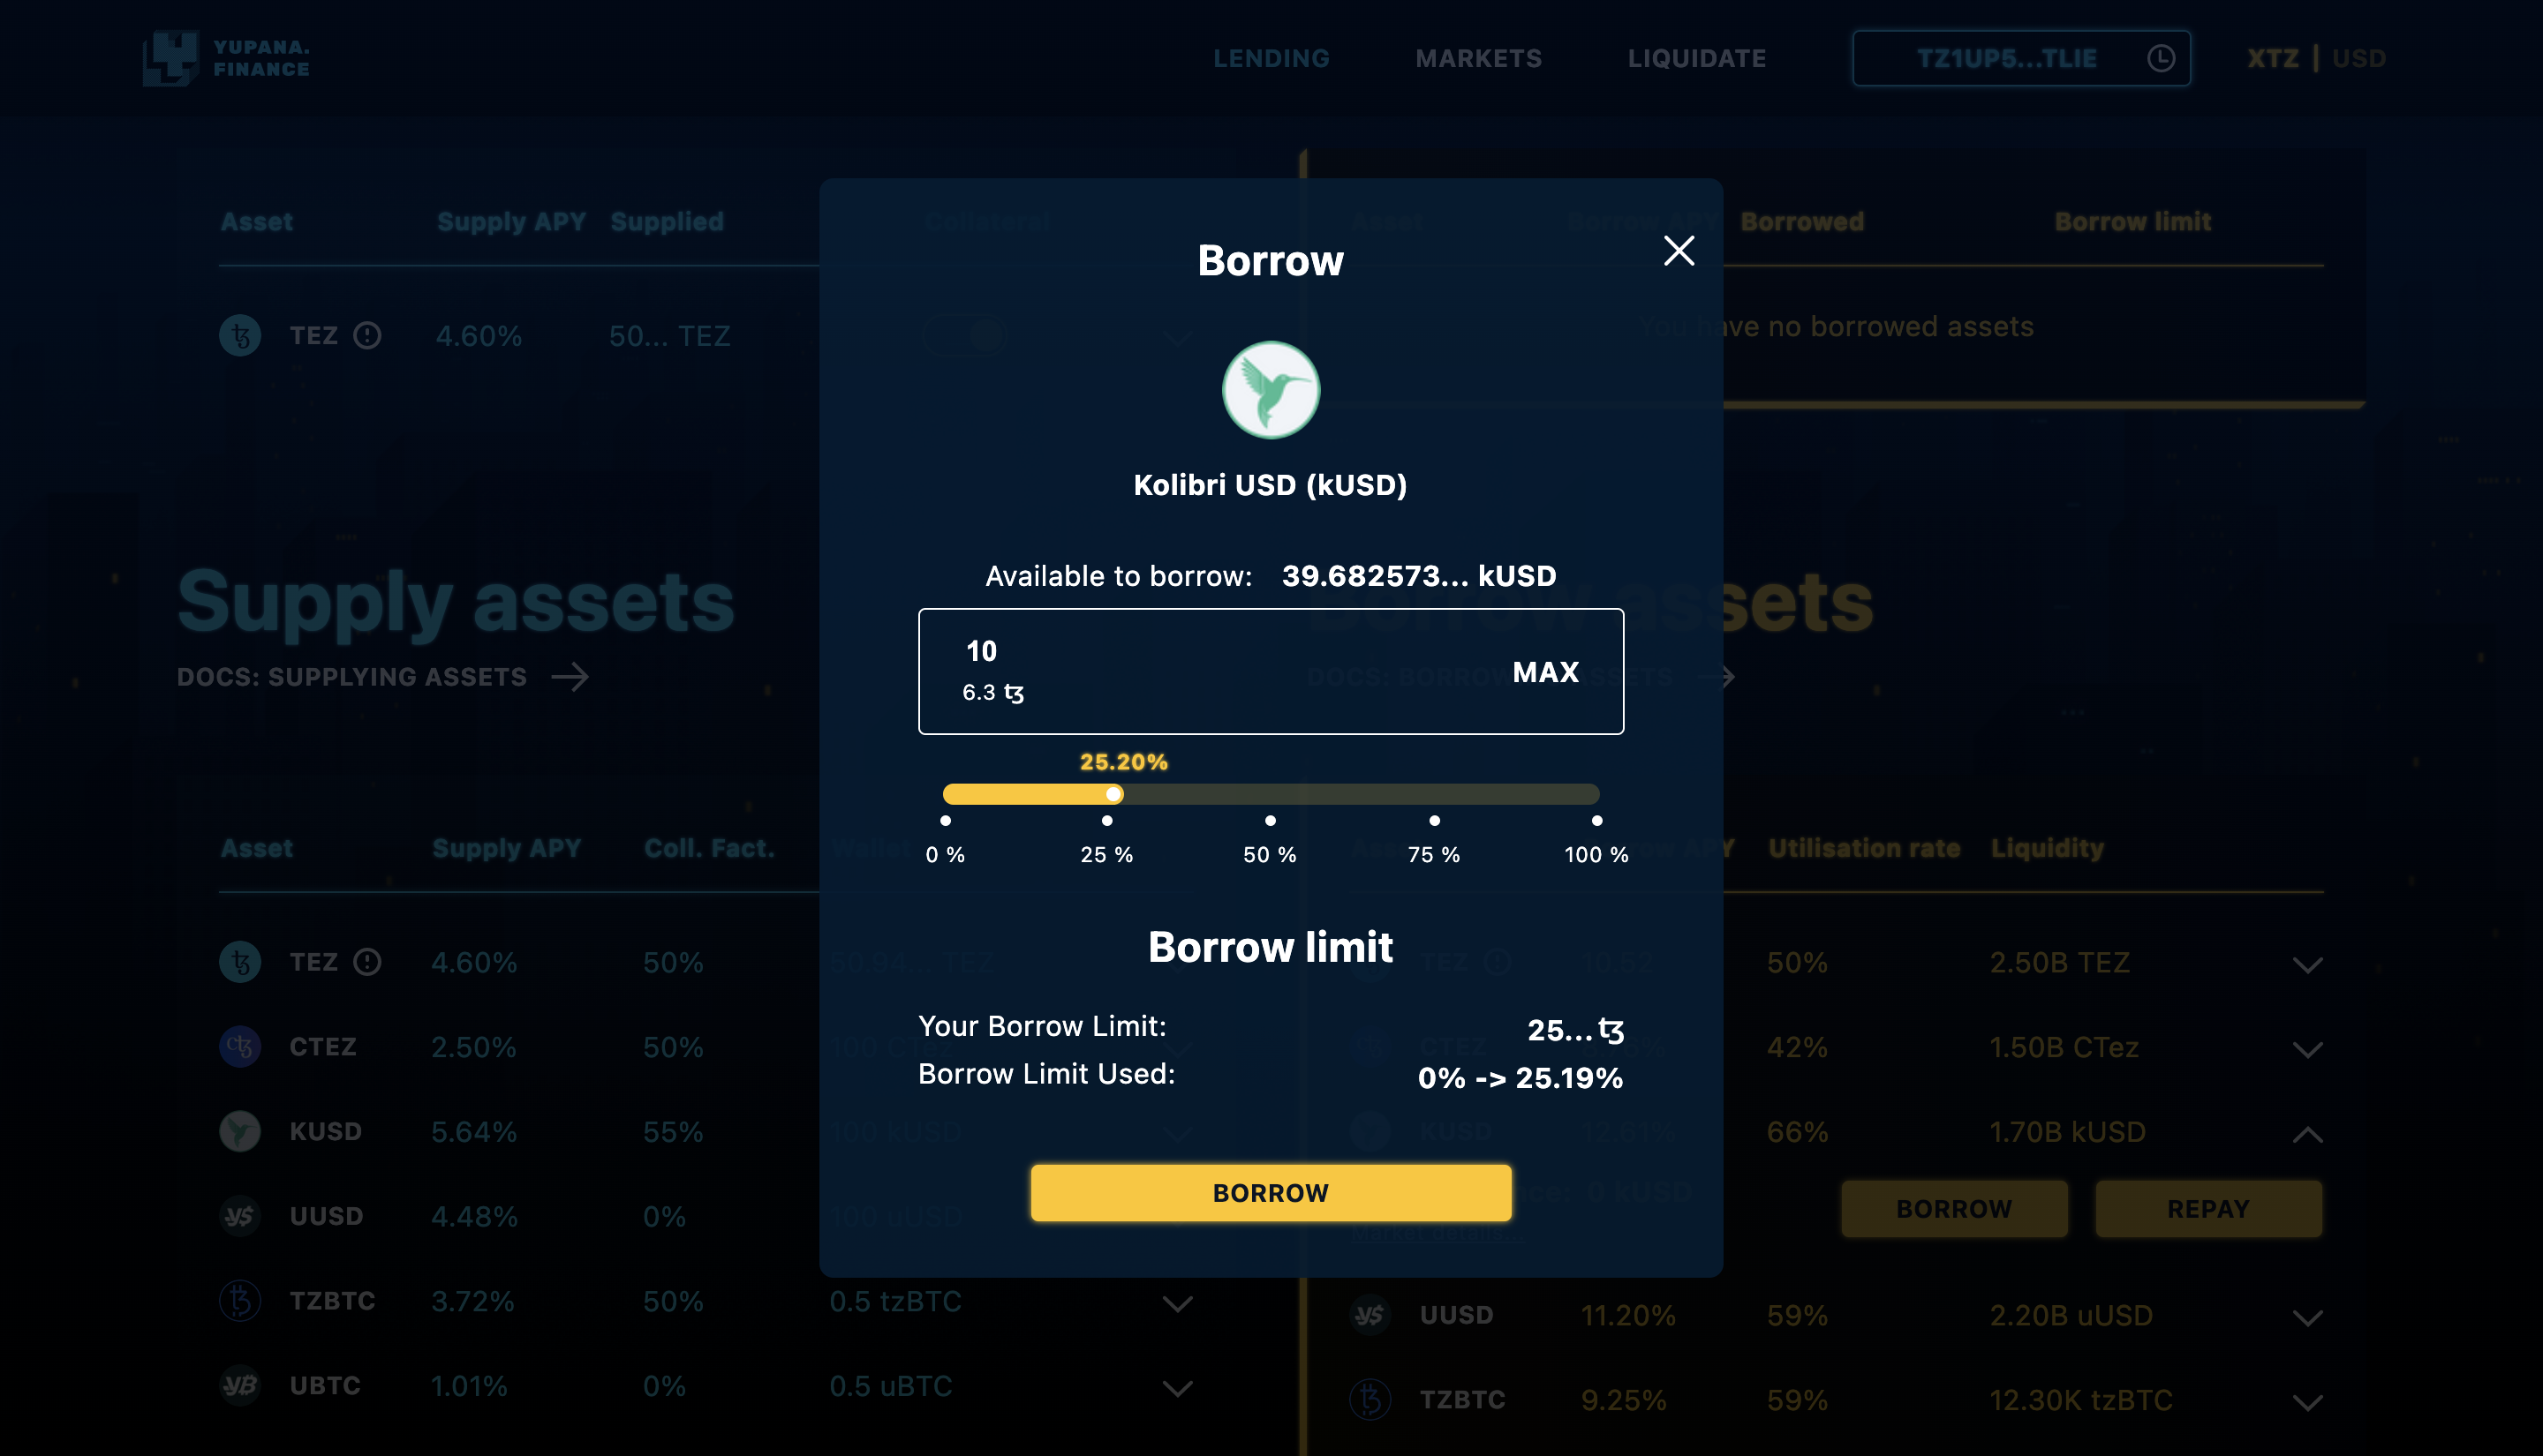Image resolution: width=2543 pixels, height=1456 pixels.
Task: Click the Utilisation rate column header
Action: (x=1864, y=848)
